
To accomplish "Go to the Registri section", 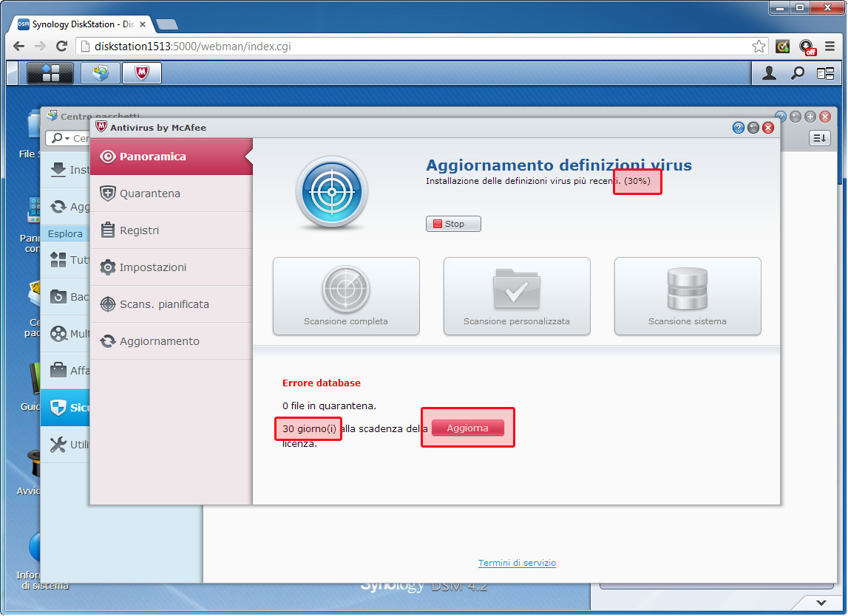I will tap(171, 230).
